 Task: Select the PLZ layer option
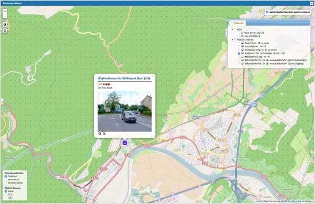[x=6, y=195]
